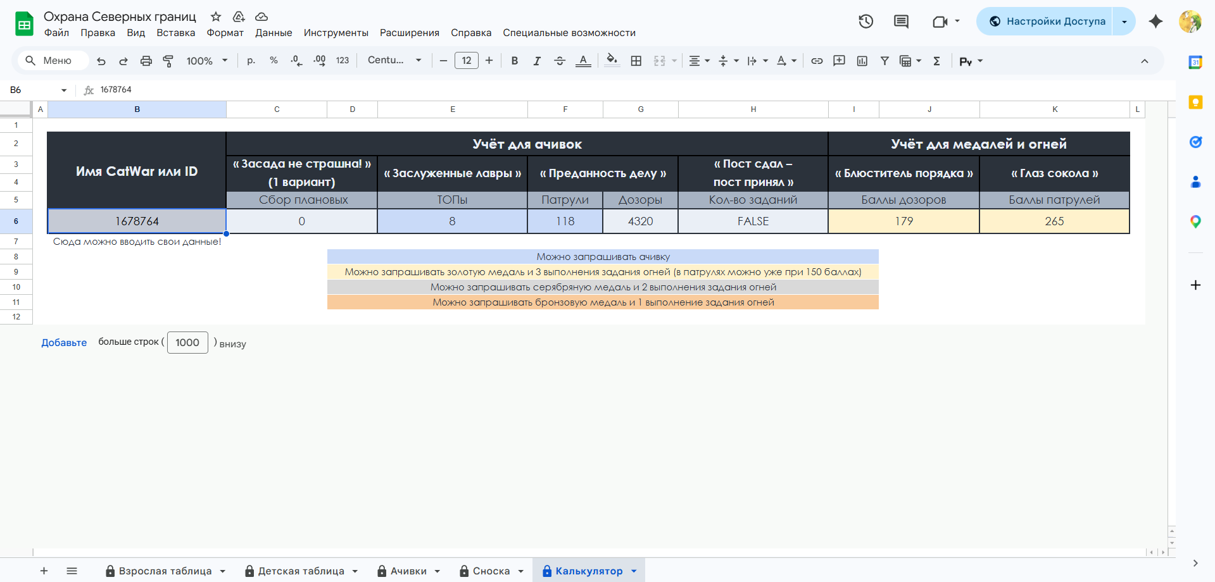Click the functions sigma icon
Screen dimensions: 1215x582
936,61
